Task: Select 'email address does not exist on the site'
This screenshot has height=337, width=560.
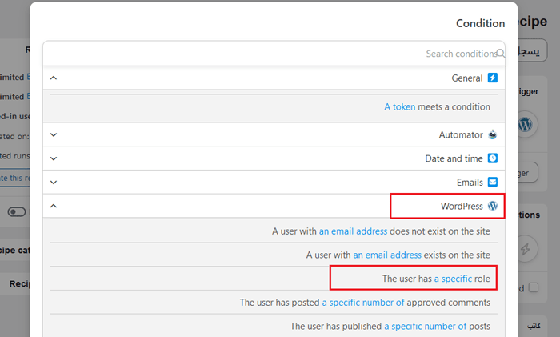Action: coord(381,231)
